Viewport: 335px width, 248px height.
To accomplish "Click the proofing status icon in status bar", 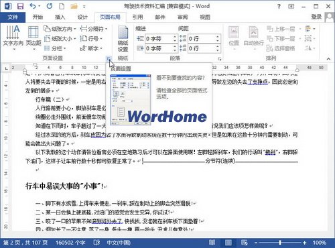I will [96, 243].
